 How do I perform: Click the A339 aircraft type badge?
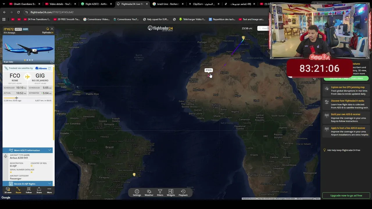26,29
